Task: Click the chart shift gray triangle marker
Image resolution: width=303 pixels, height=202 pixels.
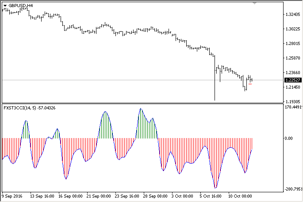Action: 254,3
